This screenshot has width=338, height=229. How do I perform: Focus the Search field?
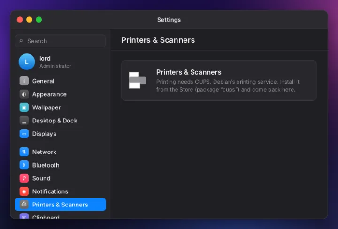[61, 41]
